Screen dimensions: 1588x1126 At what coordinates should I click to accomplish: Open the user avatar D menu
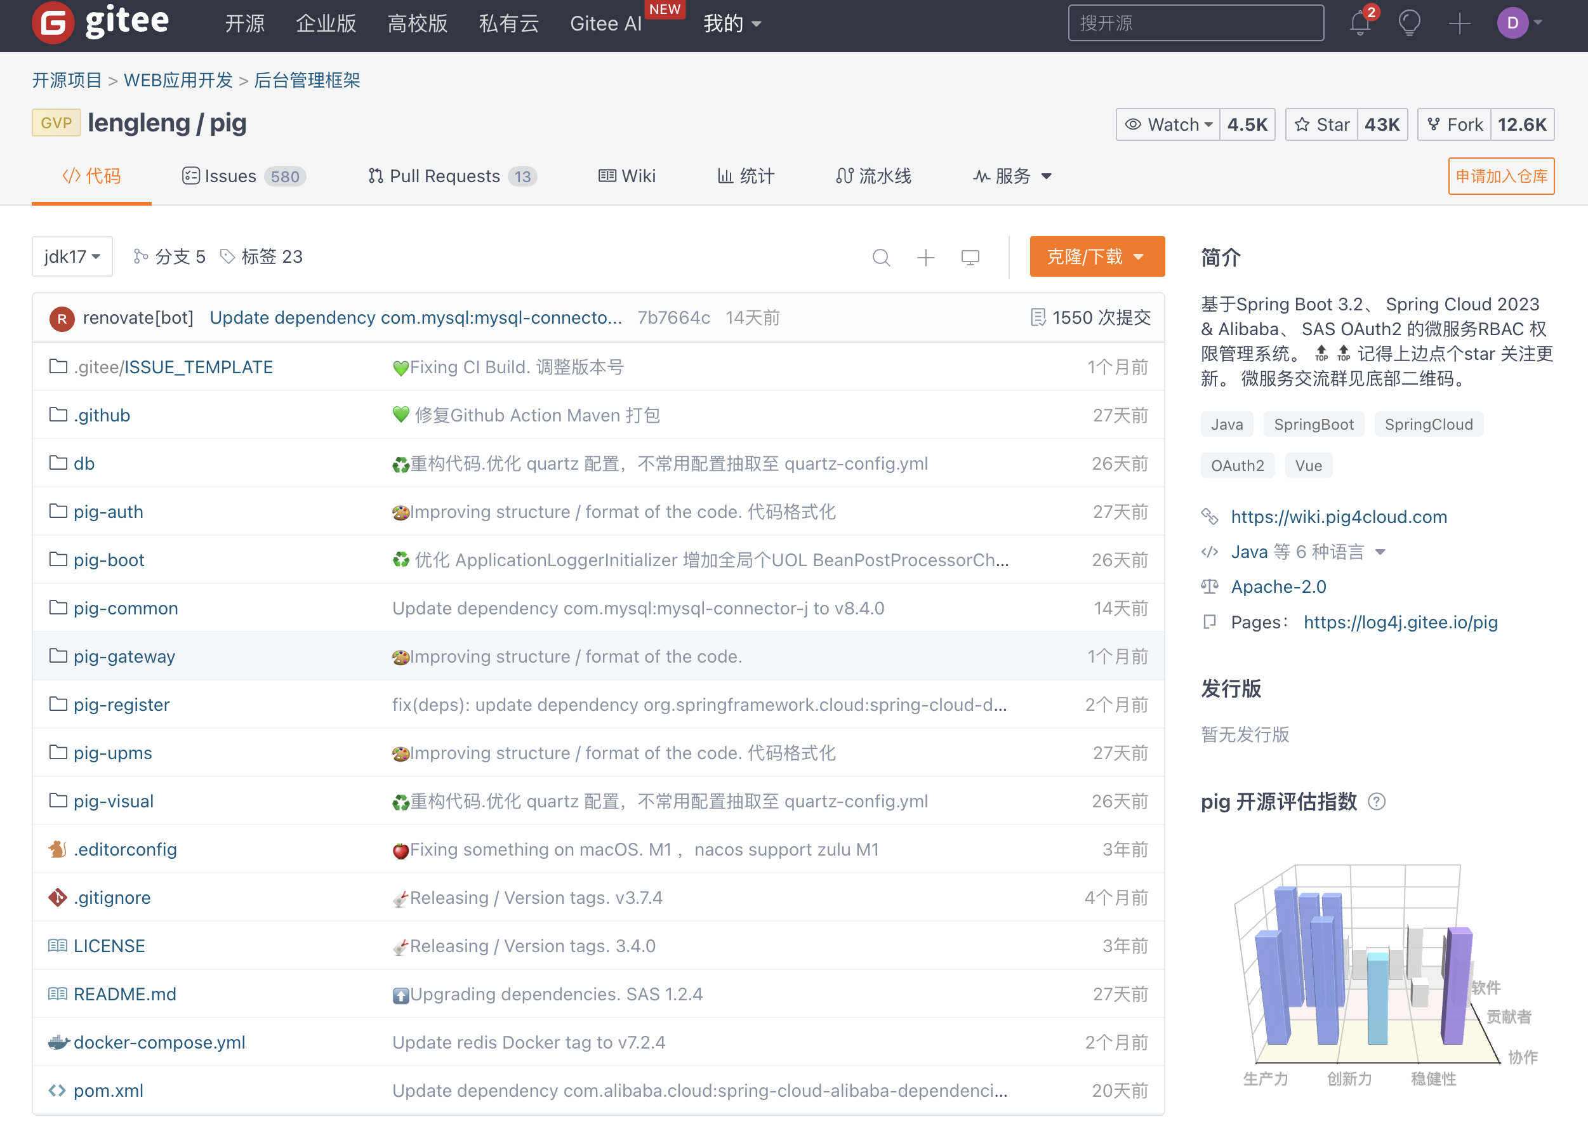[x=1519, y=23]
